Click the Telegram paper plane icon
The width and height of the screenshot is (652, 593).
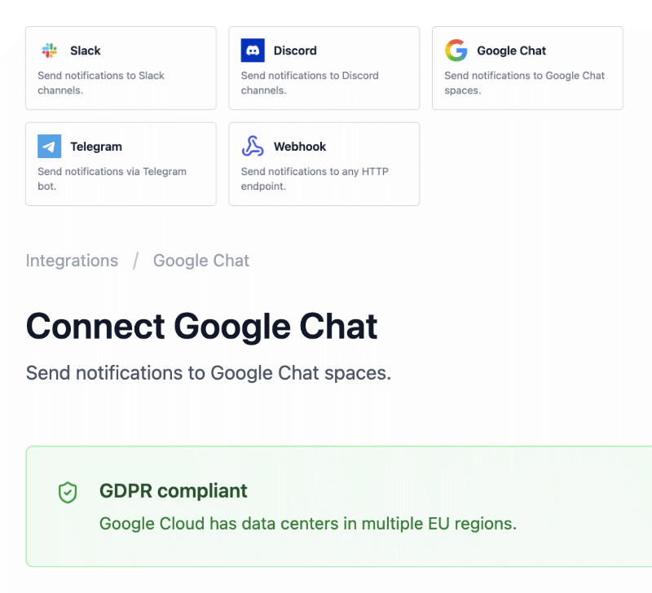tap(50, 147)
